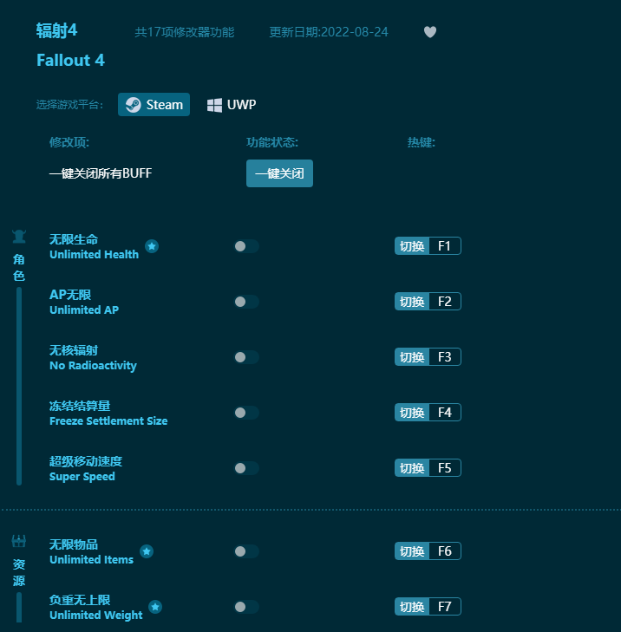Click the character category icon
Image resolution: width=621 pixels, height=632 pixels.
[x=19, y=237]
